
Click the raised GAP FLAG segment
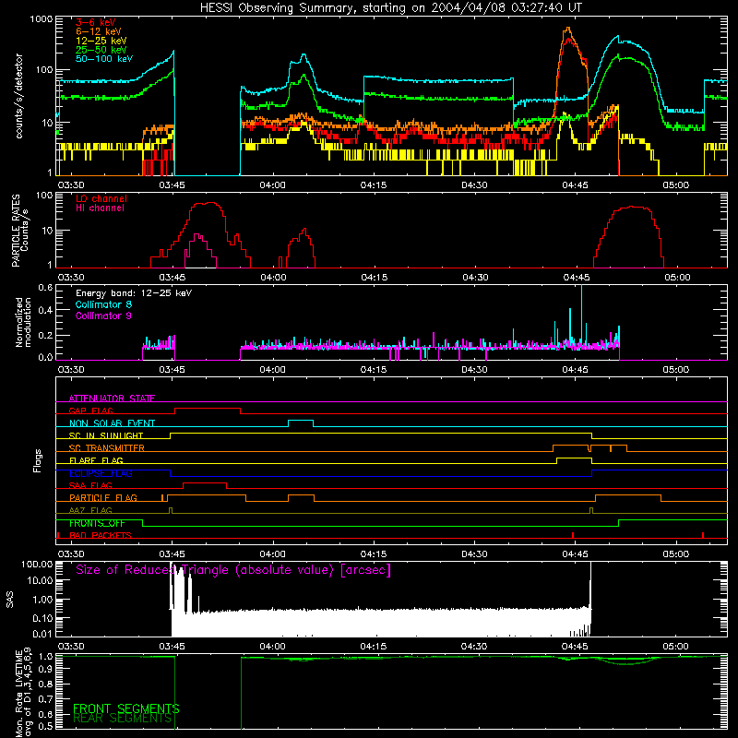click(x=208, y=409)
